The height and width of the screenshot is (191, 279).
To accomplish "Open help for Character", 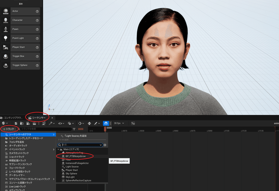I will tap(37, 21).
